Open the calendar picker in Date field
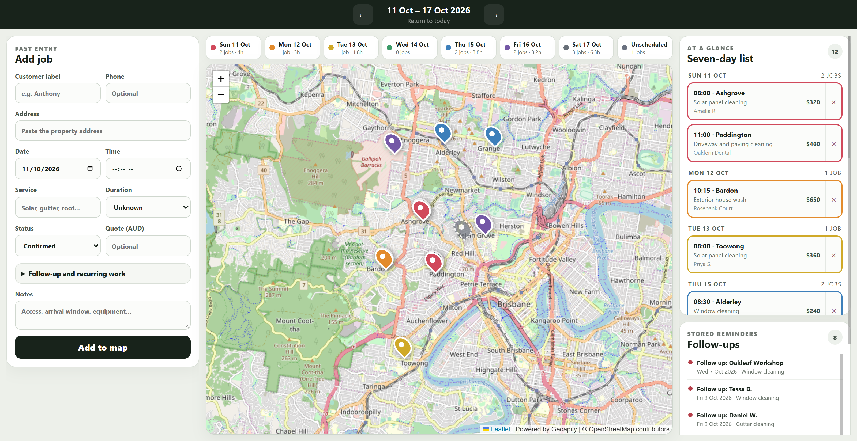Viewport: 857px width, 441px height. pos(90,169)
